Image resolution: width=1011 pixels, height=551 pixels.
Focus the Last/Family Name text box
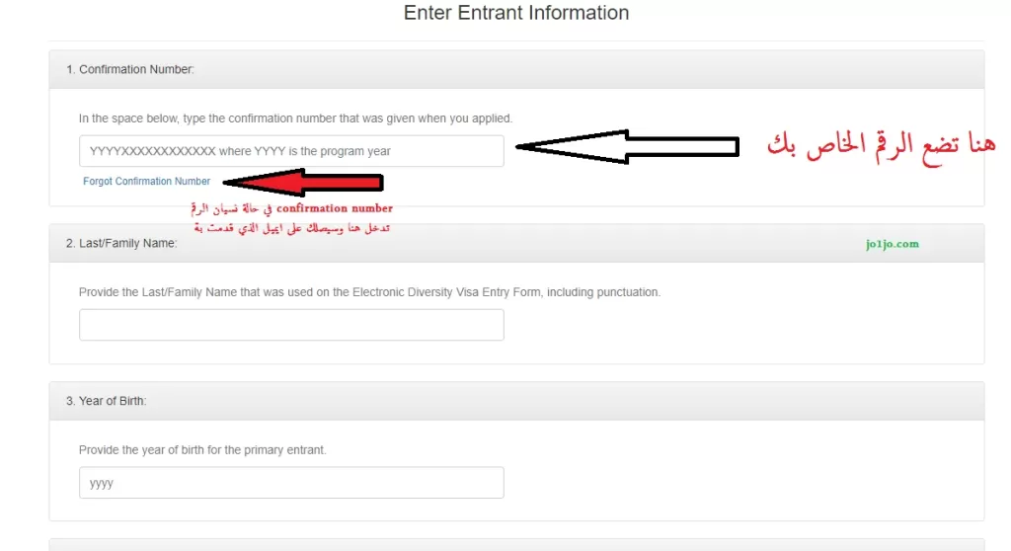(x=291, y=325)
